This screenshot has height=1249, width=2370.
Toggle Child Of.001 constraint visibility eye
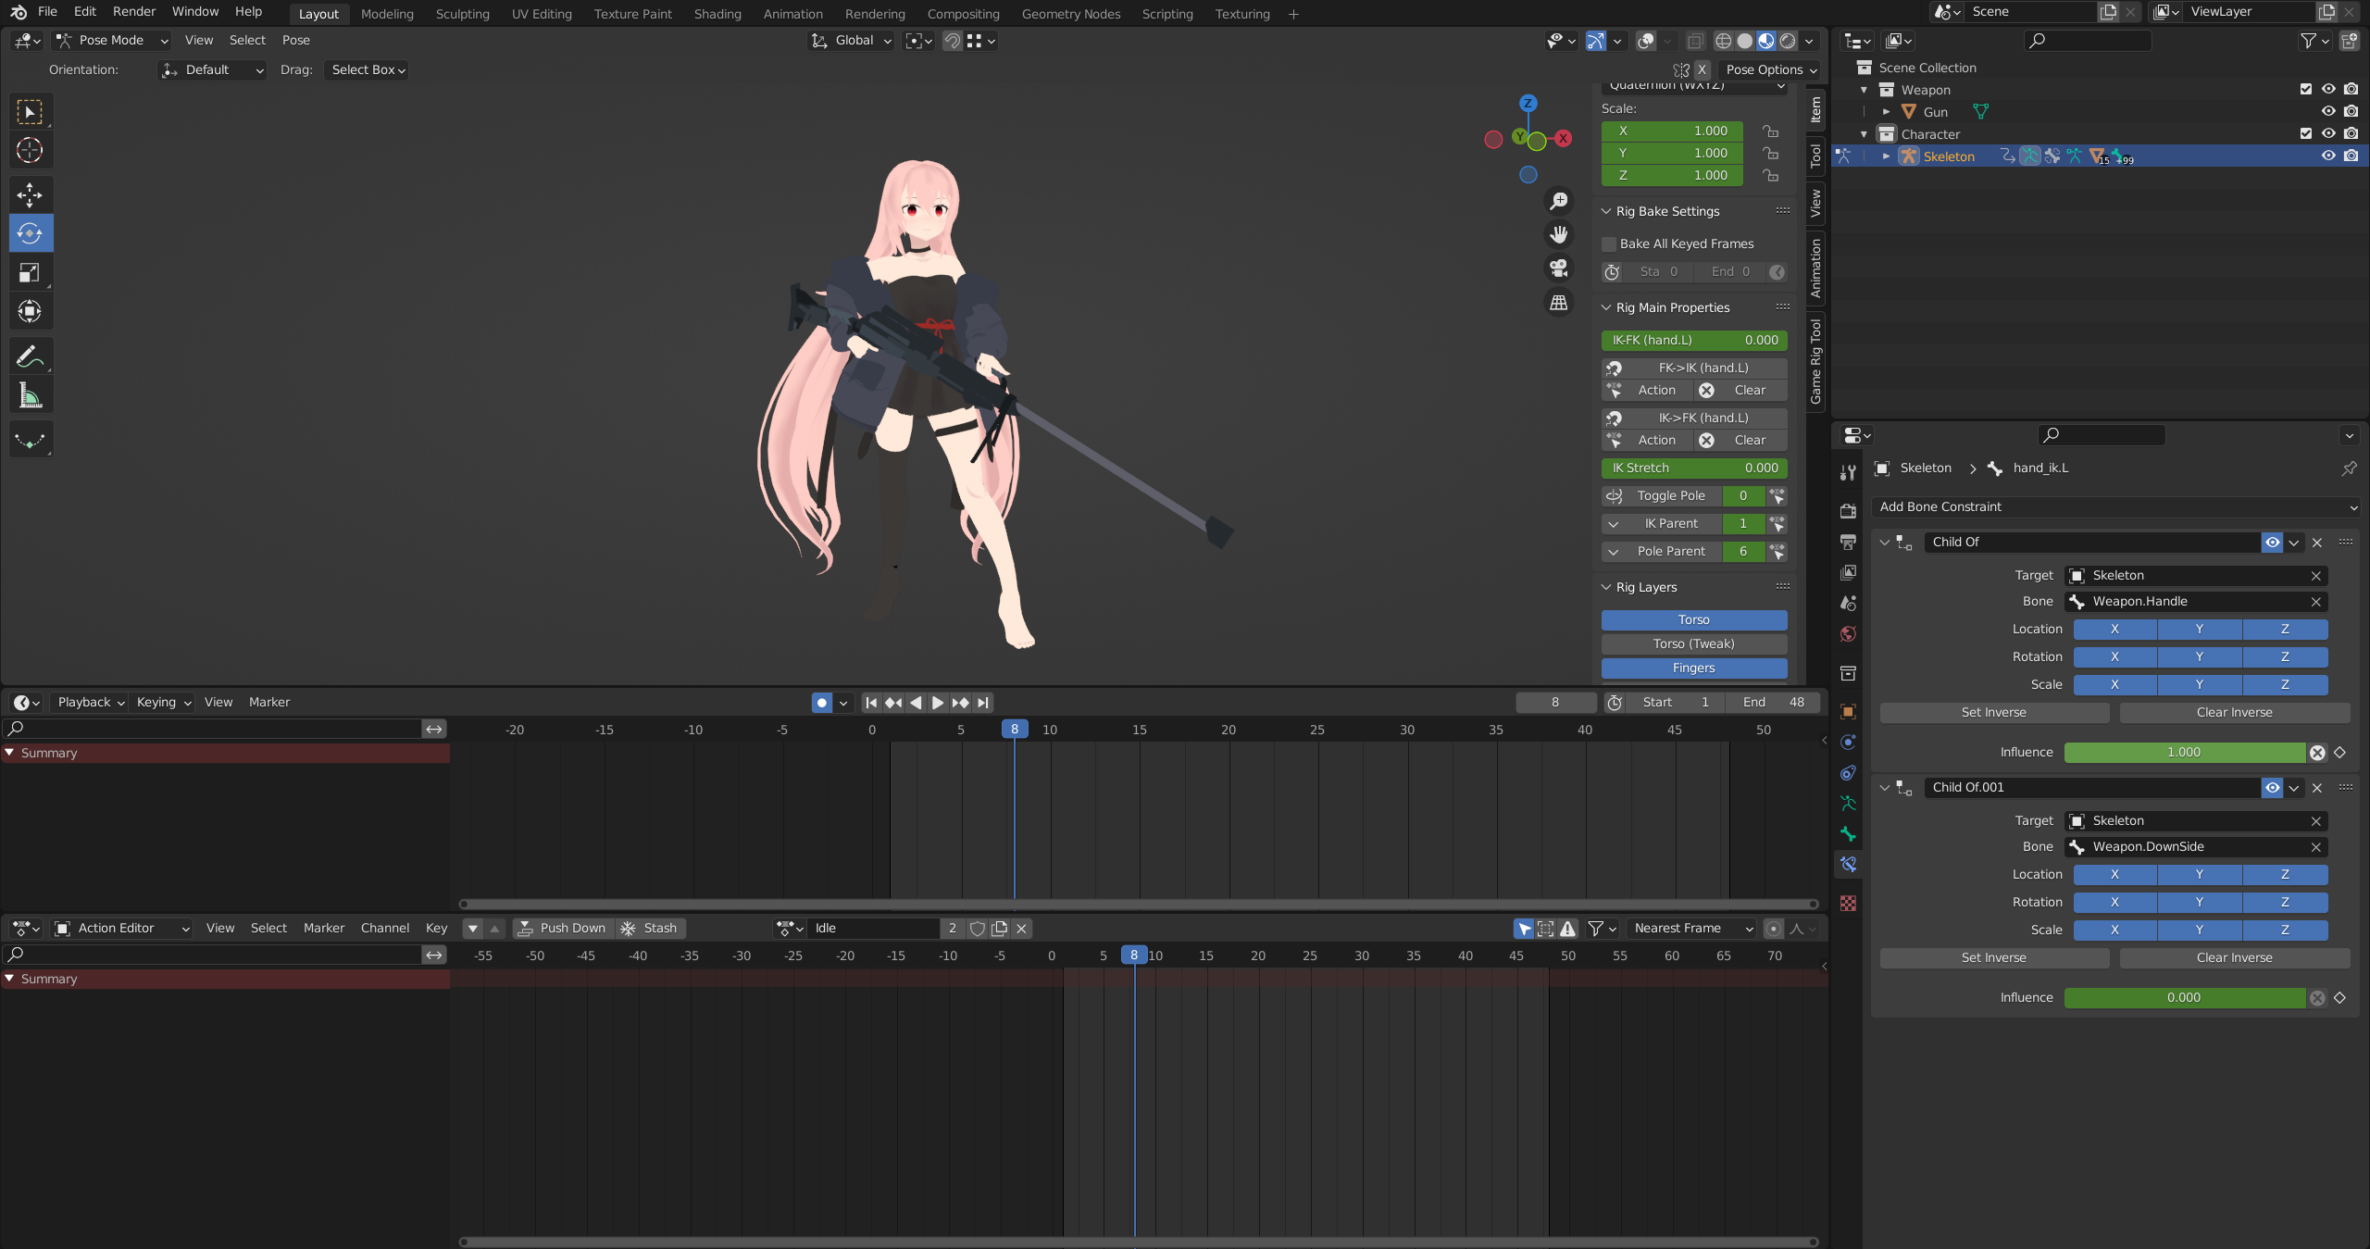tap(2272, 788)
